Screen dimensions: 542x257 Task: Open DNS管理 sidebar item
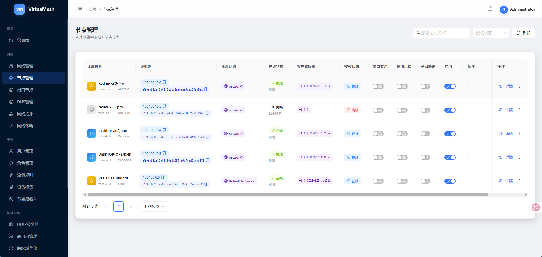coord(34,102)
